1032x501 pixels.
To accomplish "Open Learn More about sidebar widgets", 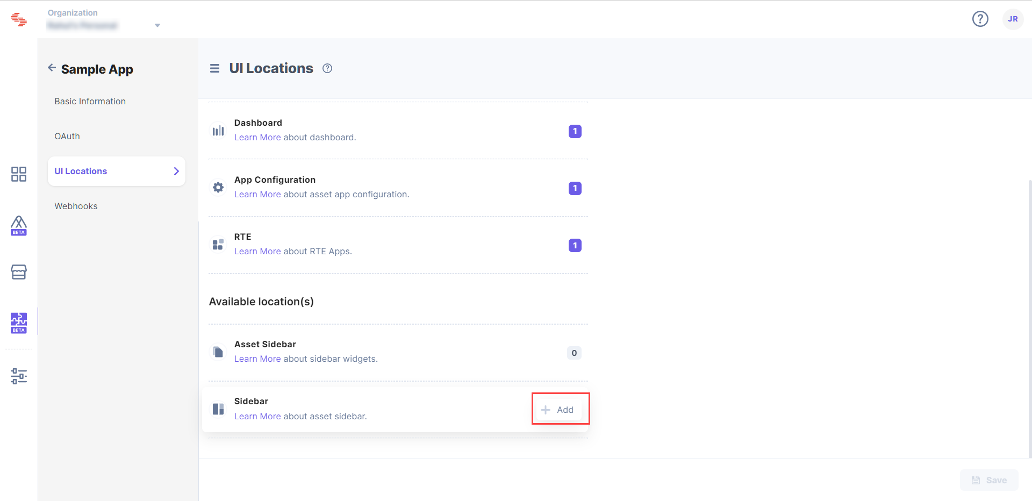I will pos(257,359).
